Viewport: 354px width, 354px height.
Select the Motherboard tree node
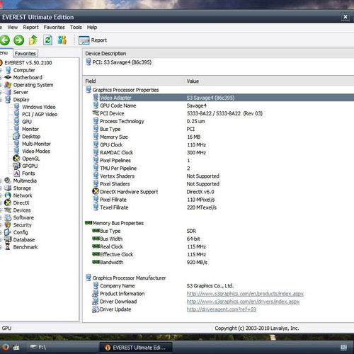click(x=28, y=77)
